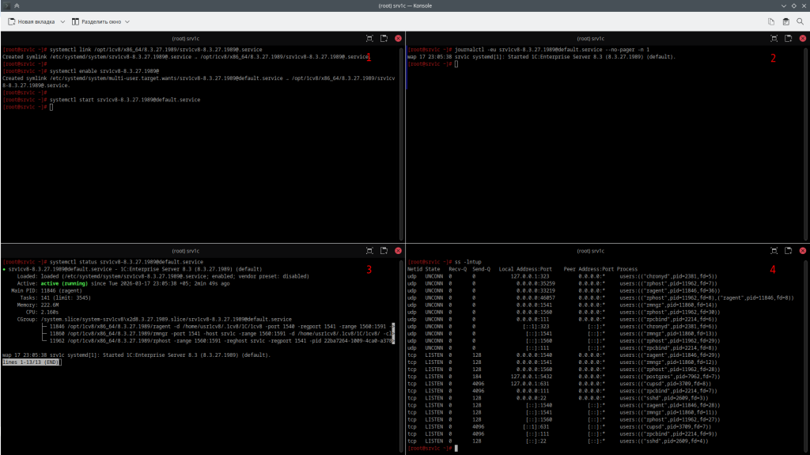The height and width of the screenshot is (455, 810).
Task: Toggle maximize on the bottom-left terminal pane
Action: tap(369, 250)
